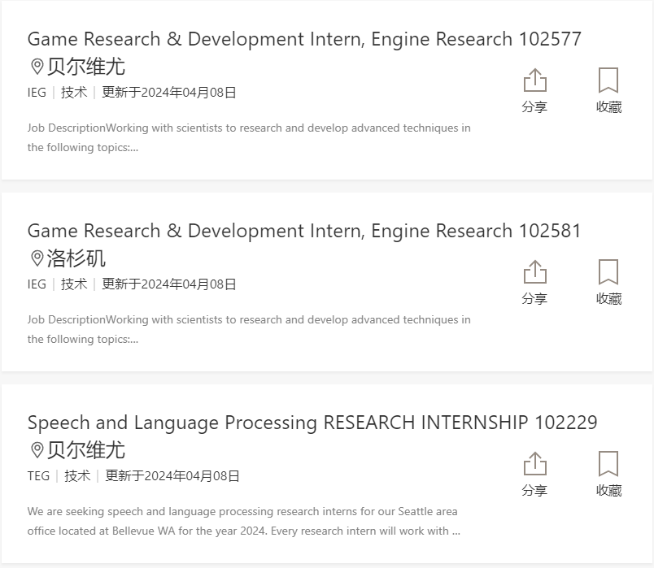Click update date 更新于2024年04月08日 on job 102229
The height and width of the screenshot is (568, 654).
tap(172, 476)
